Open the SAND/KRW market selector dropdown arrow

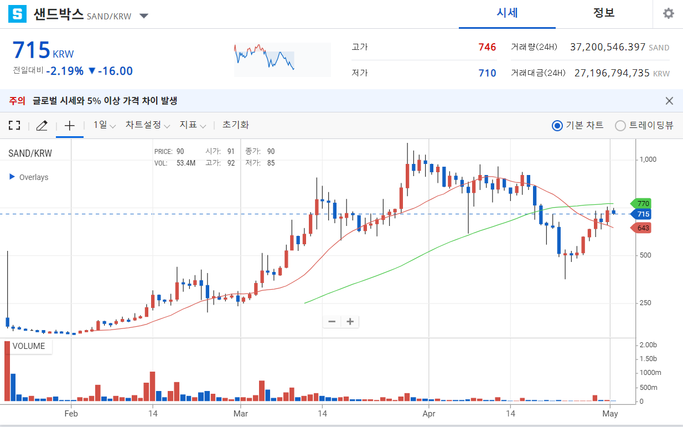click(144, 16)
